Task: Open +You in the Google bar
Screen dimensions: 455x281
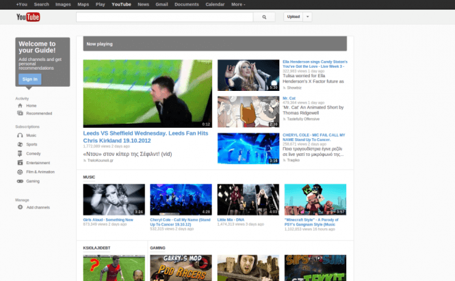Action: (x=22, y=5)
